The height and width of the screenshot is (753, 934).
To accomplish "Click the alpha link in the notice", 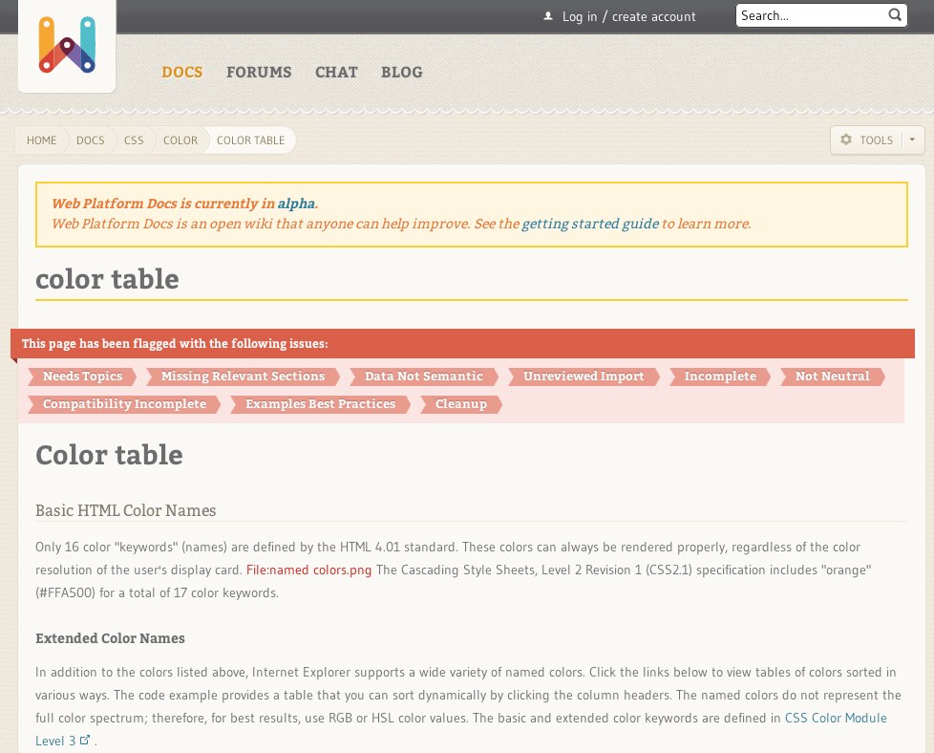I will (x=296, y=204).
